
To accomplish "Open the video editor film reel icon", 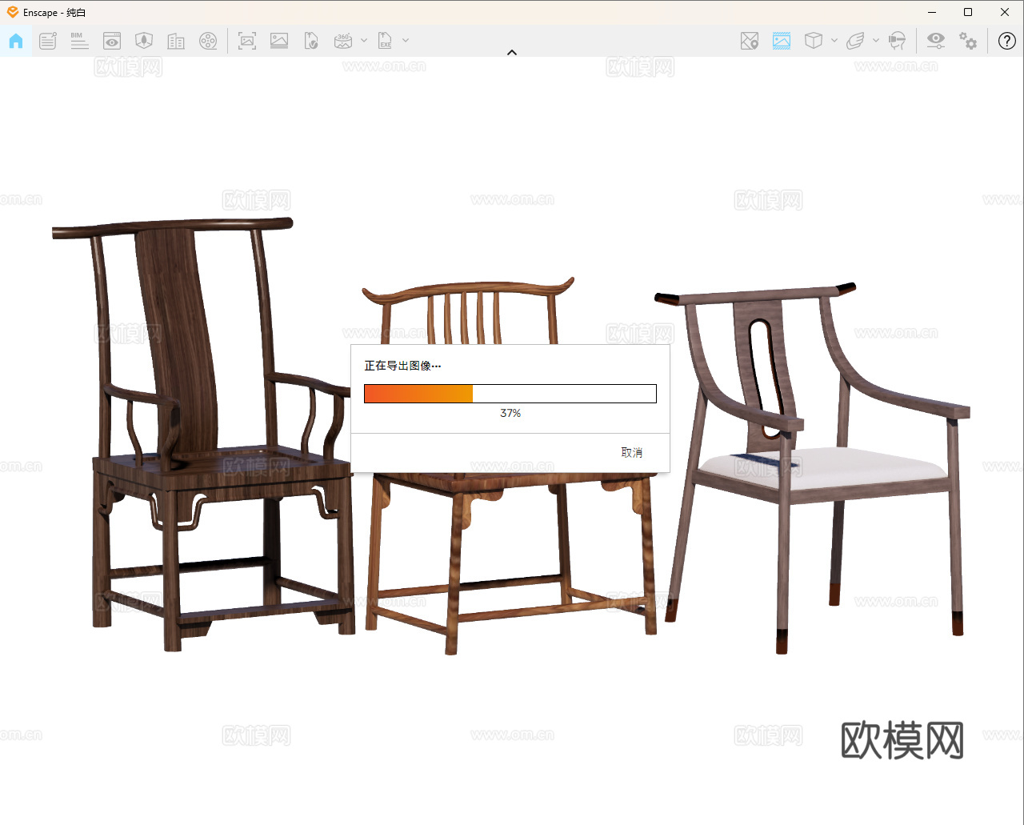I will (x=208, y=41).
